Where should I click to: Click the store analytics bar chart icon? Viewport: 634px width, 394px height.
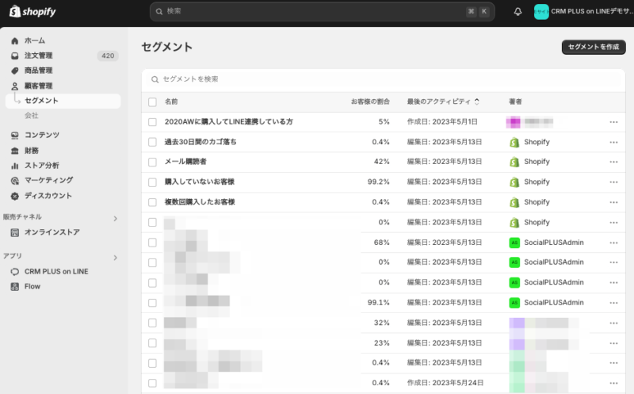click(x=15, y=166)
